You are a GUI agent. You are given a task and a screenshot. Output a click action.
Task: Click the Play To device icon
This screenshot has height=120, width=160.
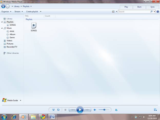[x=116, y=110]
